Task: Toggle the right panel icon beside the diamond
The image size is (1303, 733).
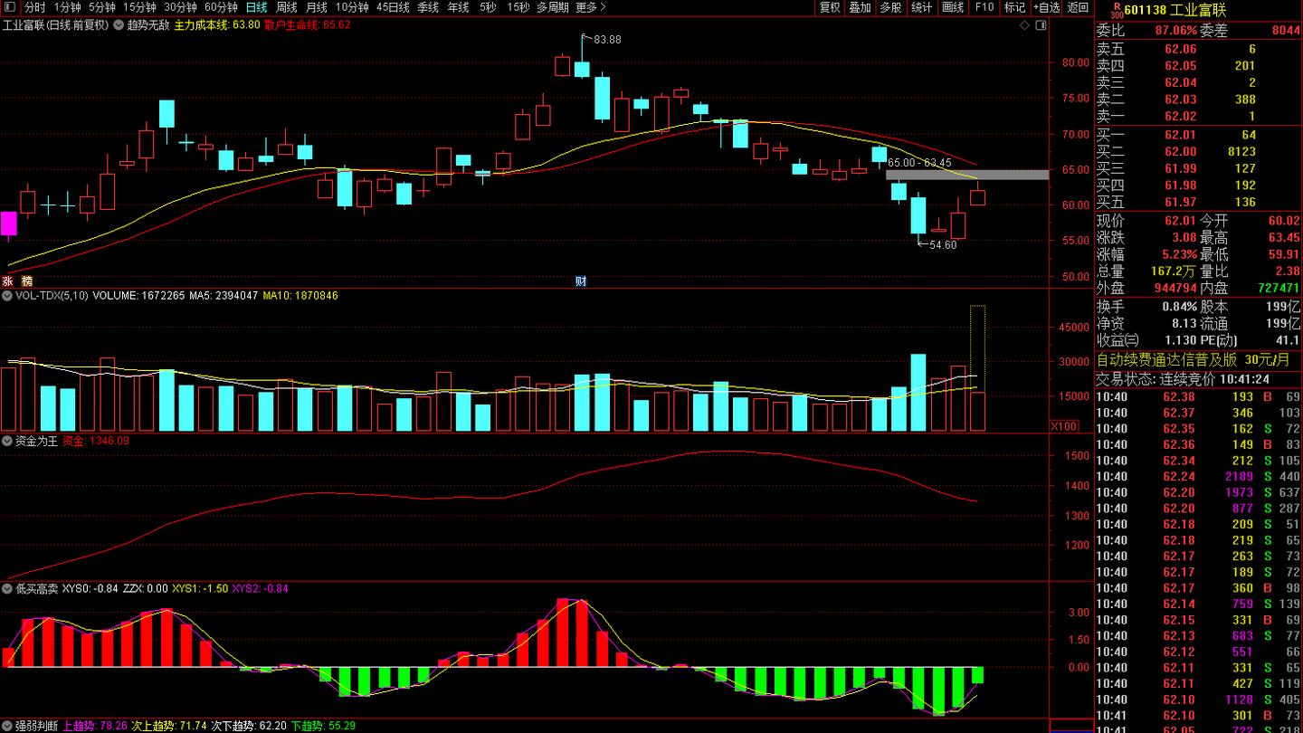Action: [1042, 24]
